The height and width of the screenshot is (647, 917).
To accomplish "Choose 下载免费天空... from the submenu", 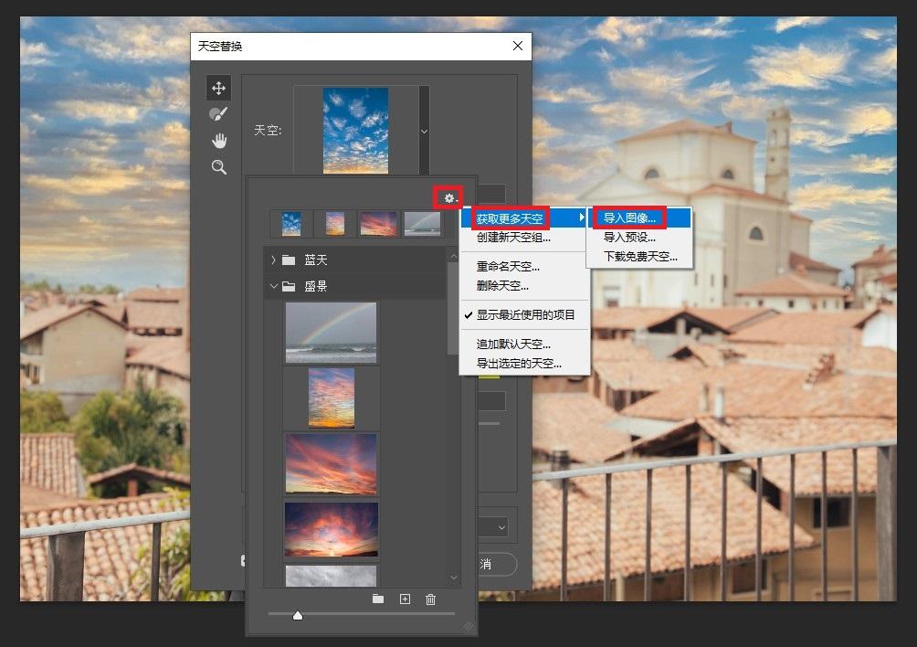I will pyautogui.click(x=640, y=257).
